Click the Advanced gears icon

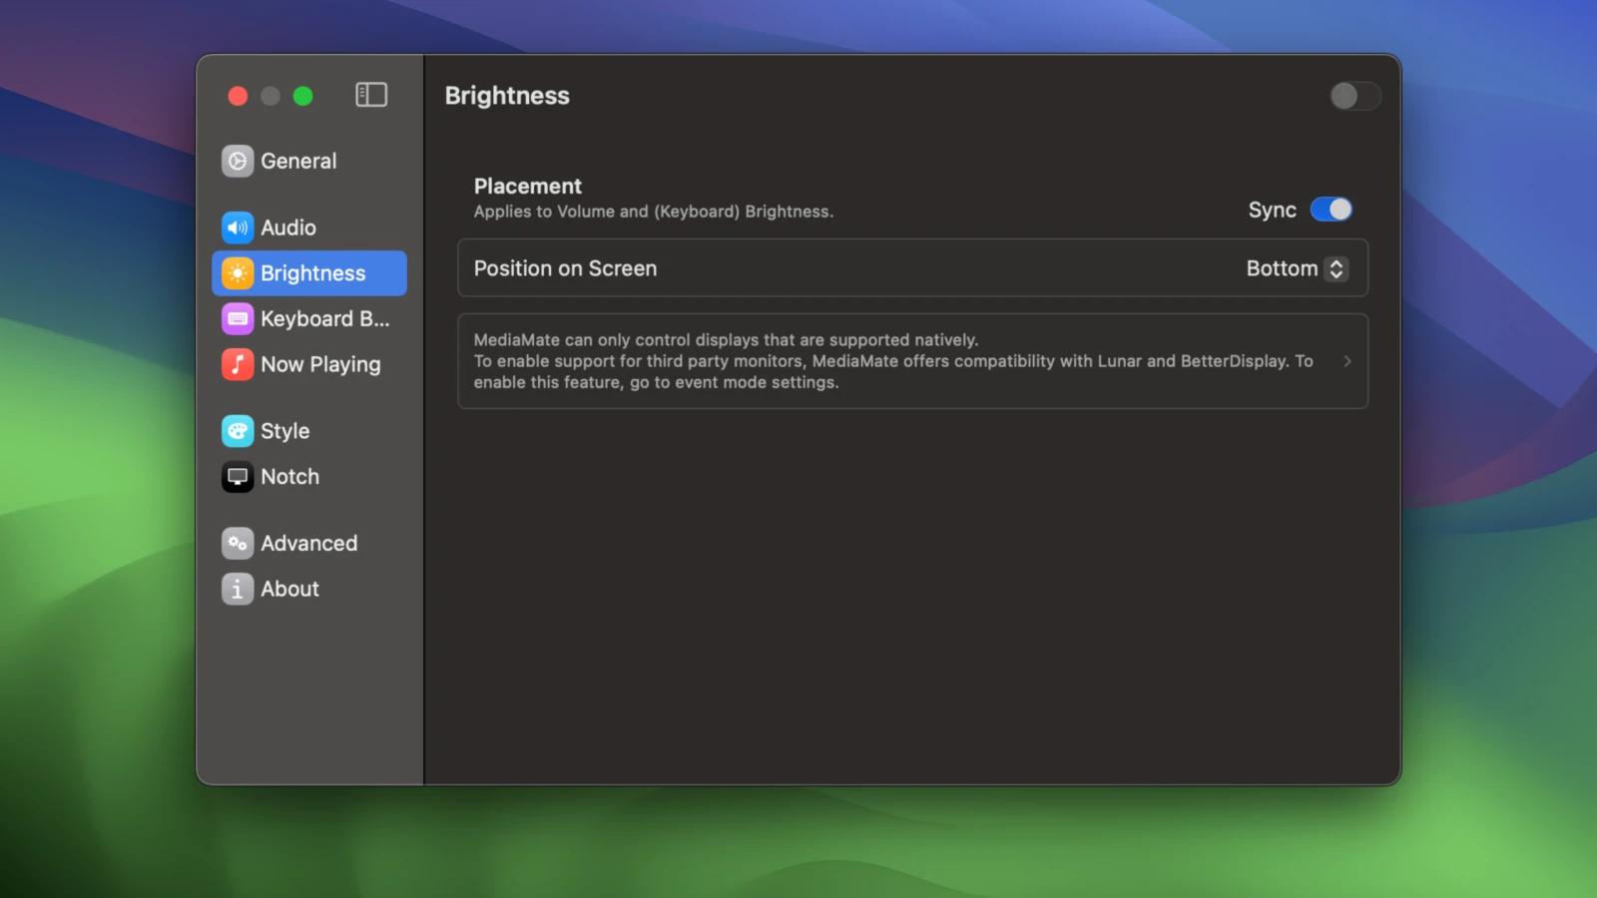click(238, 544)
